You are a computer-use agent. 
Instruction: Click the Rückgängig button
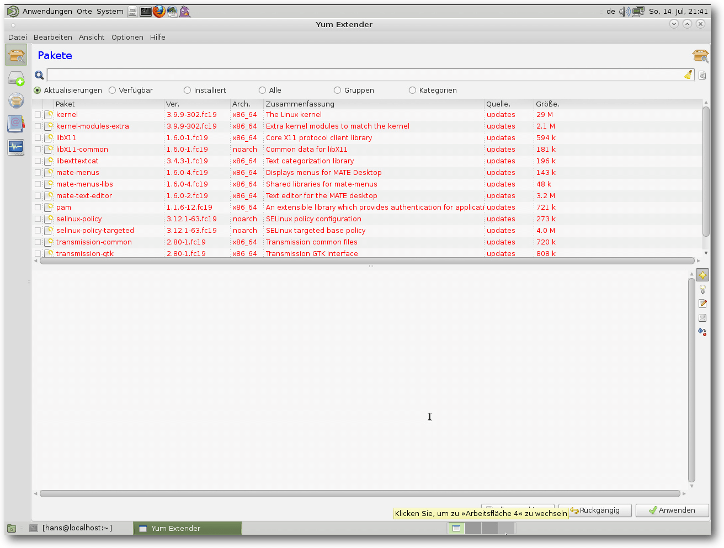[x=595, y=510]
